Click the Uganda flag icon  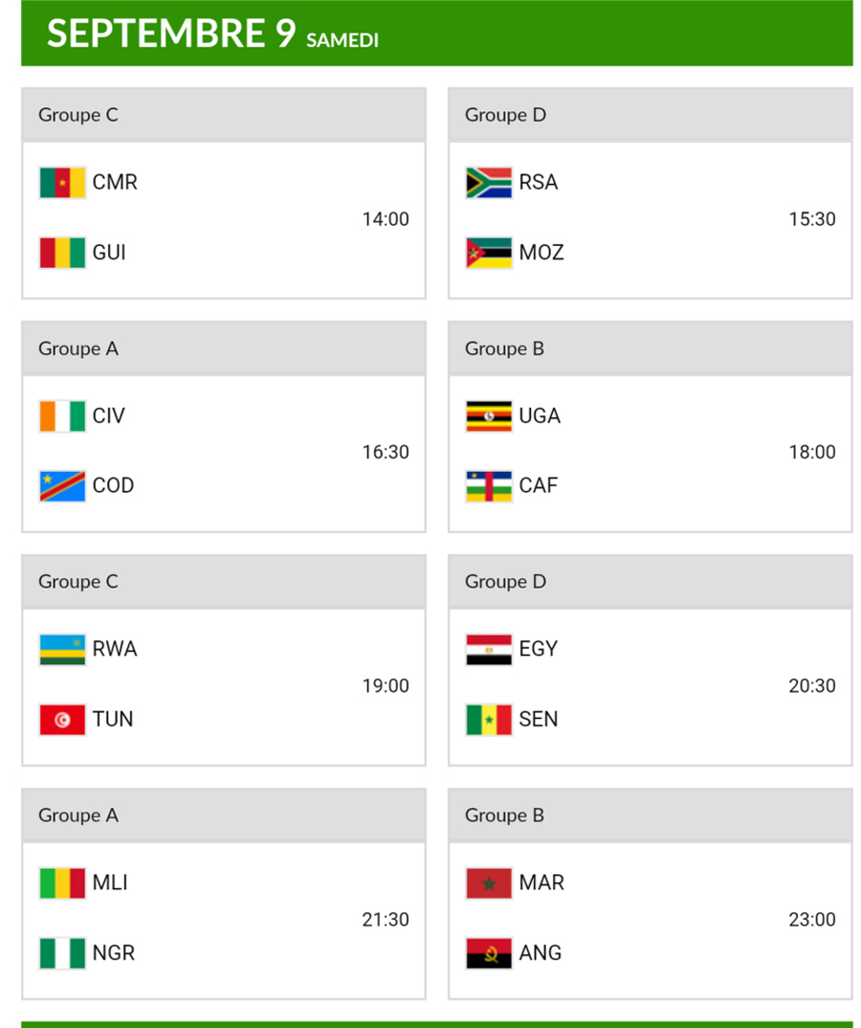click(489, 415)
